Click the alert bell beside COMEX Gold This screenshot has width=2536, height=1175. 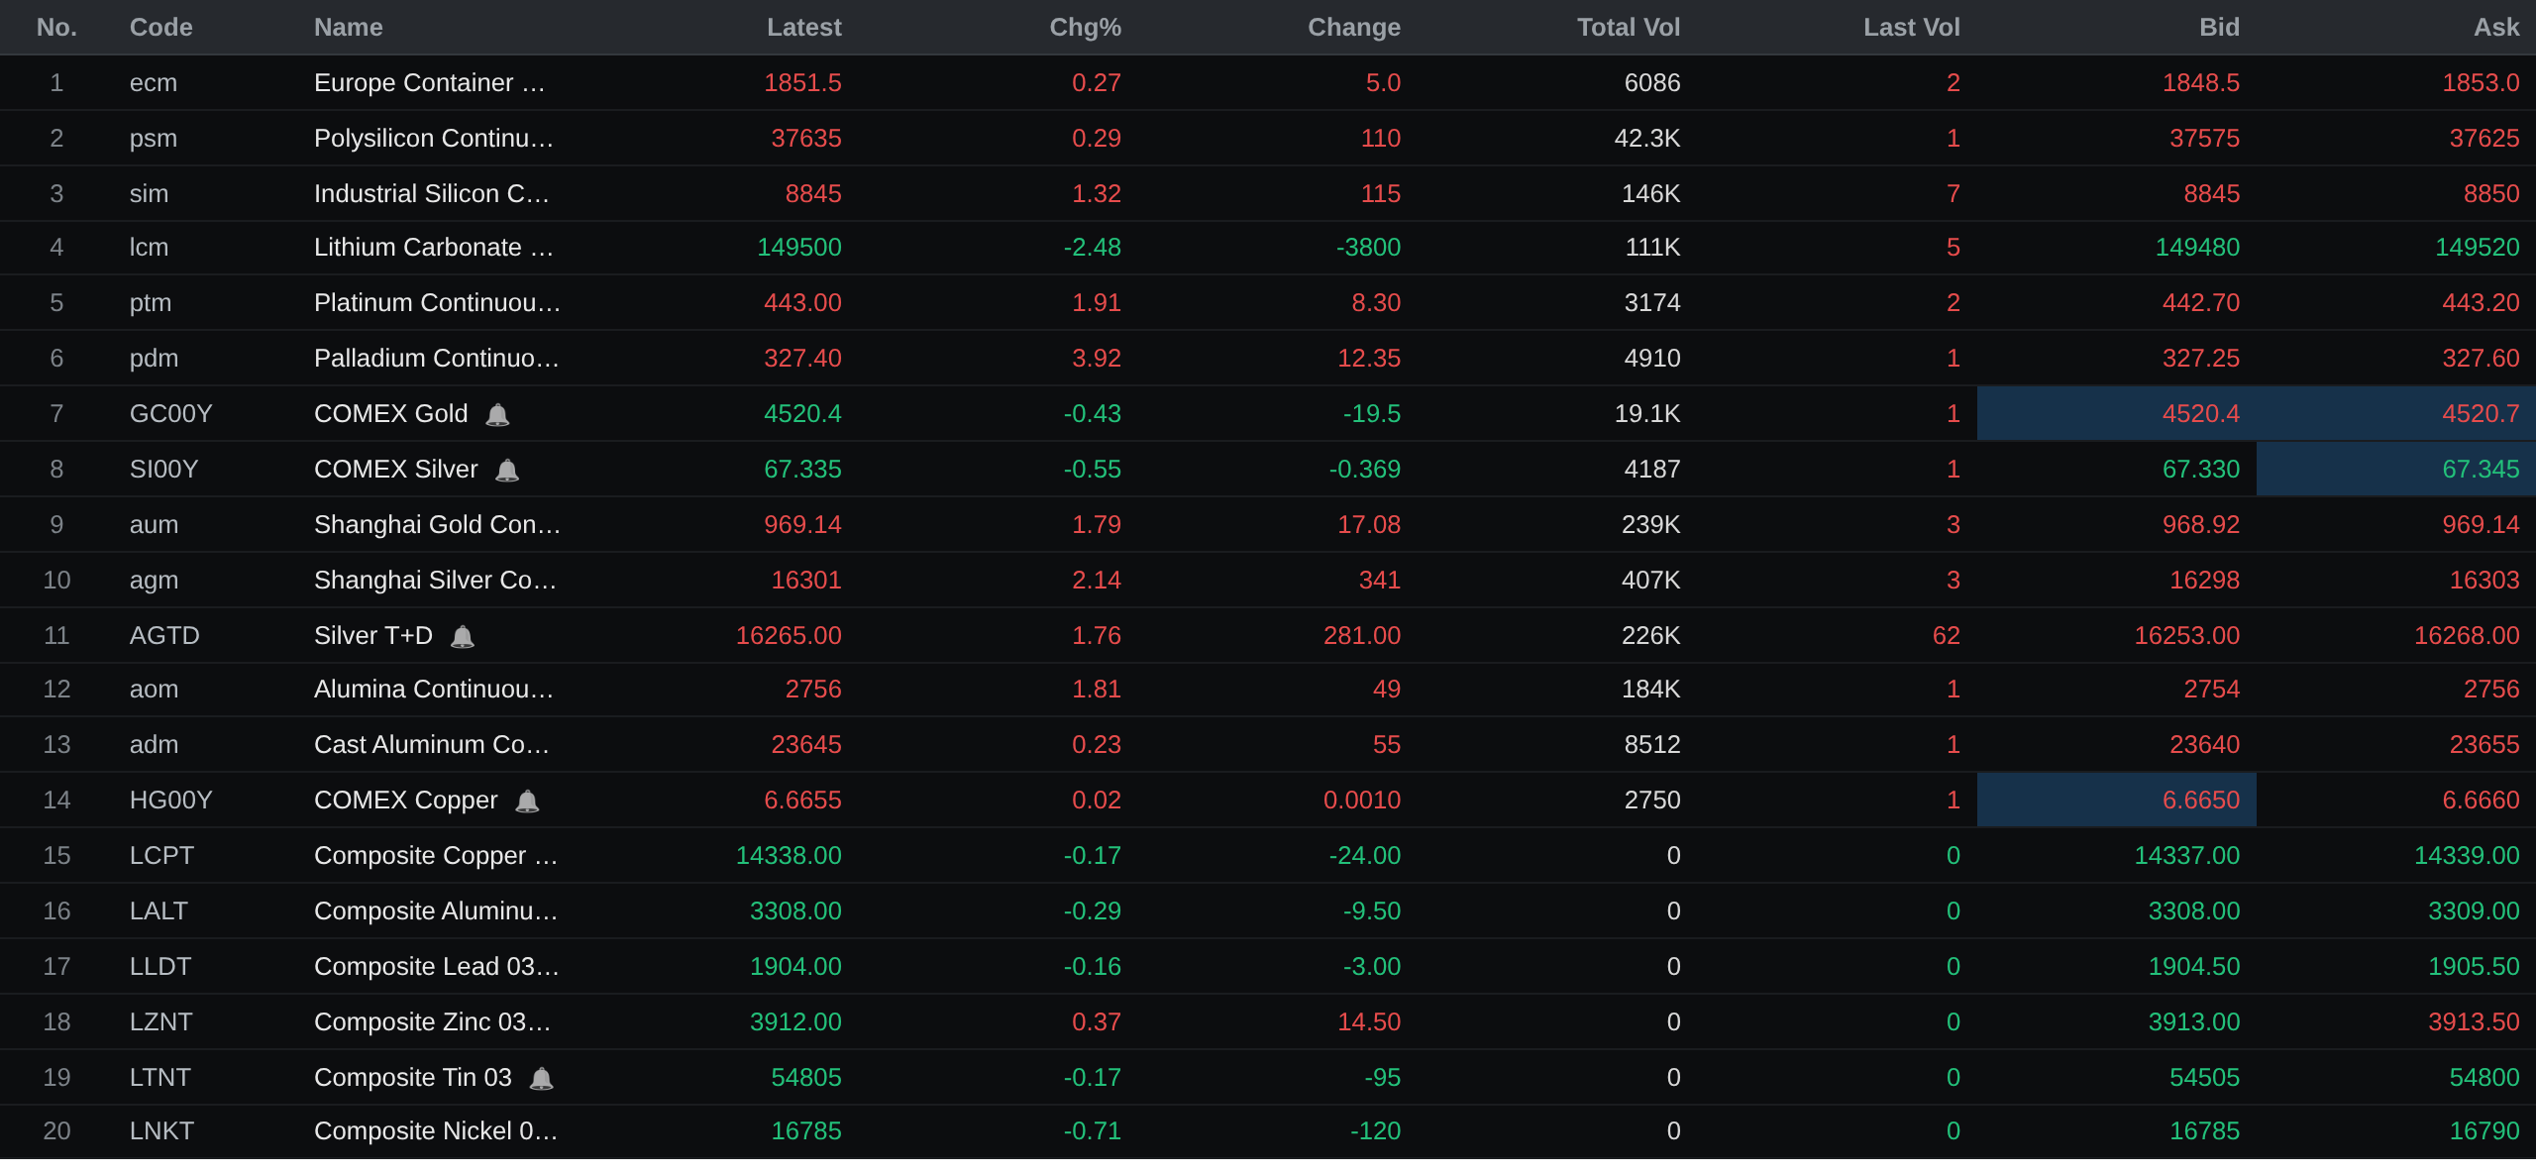coord(497,415)
